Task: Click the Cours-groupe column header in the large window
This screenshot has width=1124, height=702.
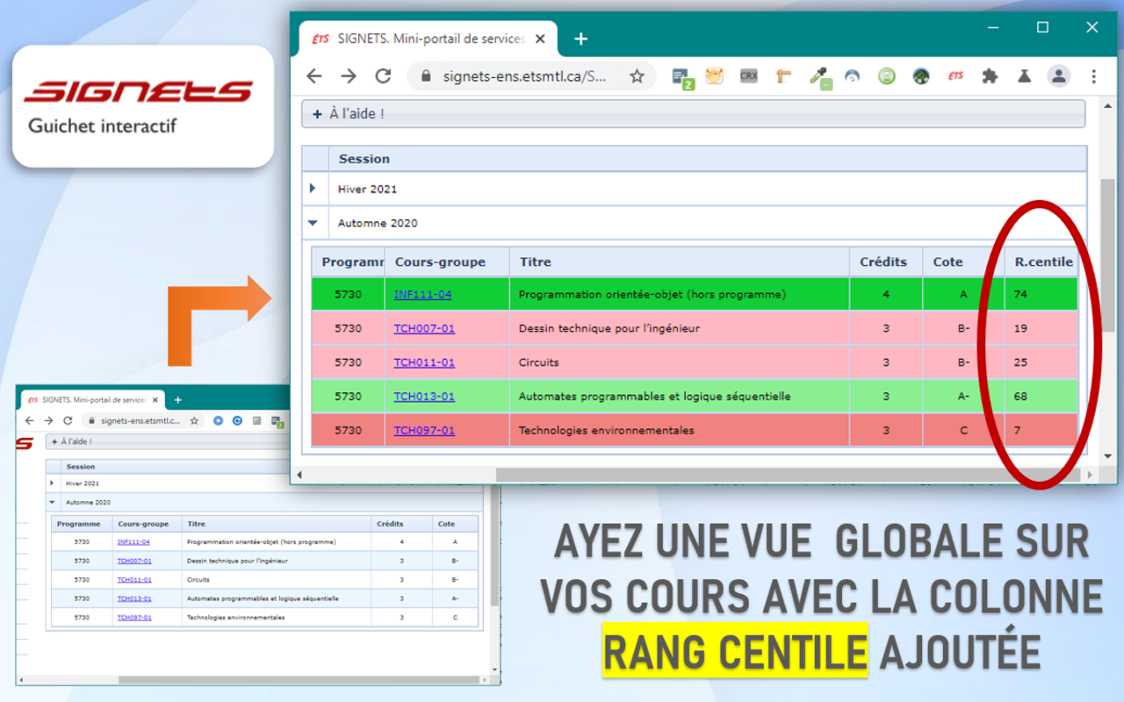Action: (447, 261)
